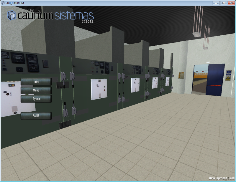Click the orange notice sign on the pillar
236x182 pixels.
point(181,75)
